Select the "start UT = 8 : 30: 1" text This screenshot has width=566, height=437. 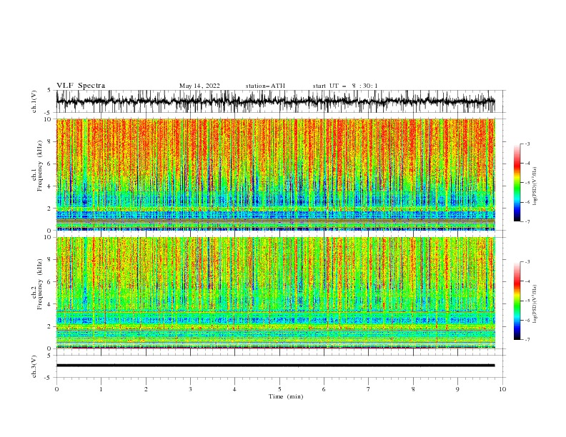pos(345,86)
